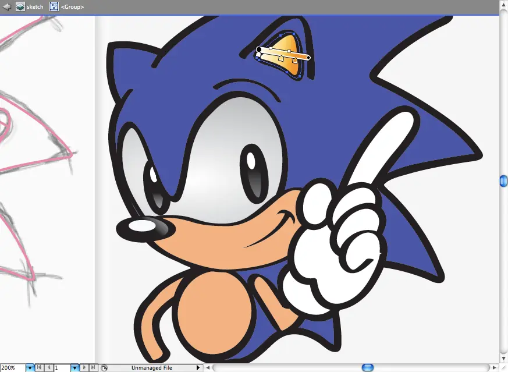508x372 pixels.
Task: Click the Unmanaged File status text
Action: [x=152, y=368]
